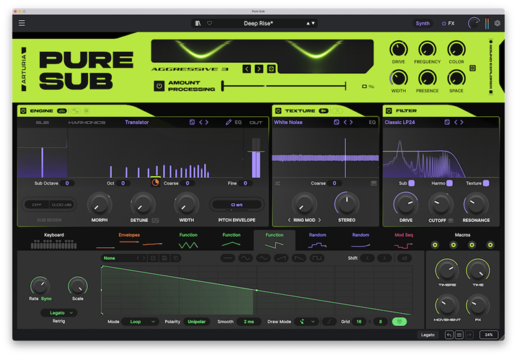Randomize the Aggressive 3 processing with dice icon
517x357 pixels.
click(271, 69)
